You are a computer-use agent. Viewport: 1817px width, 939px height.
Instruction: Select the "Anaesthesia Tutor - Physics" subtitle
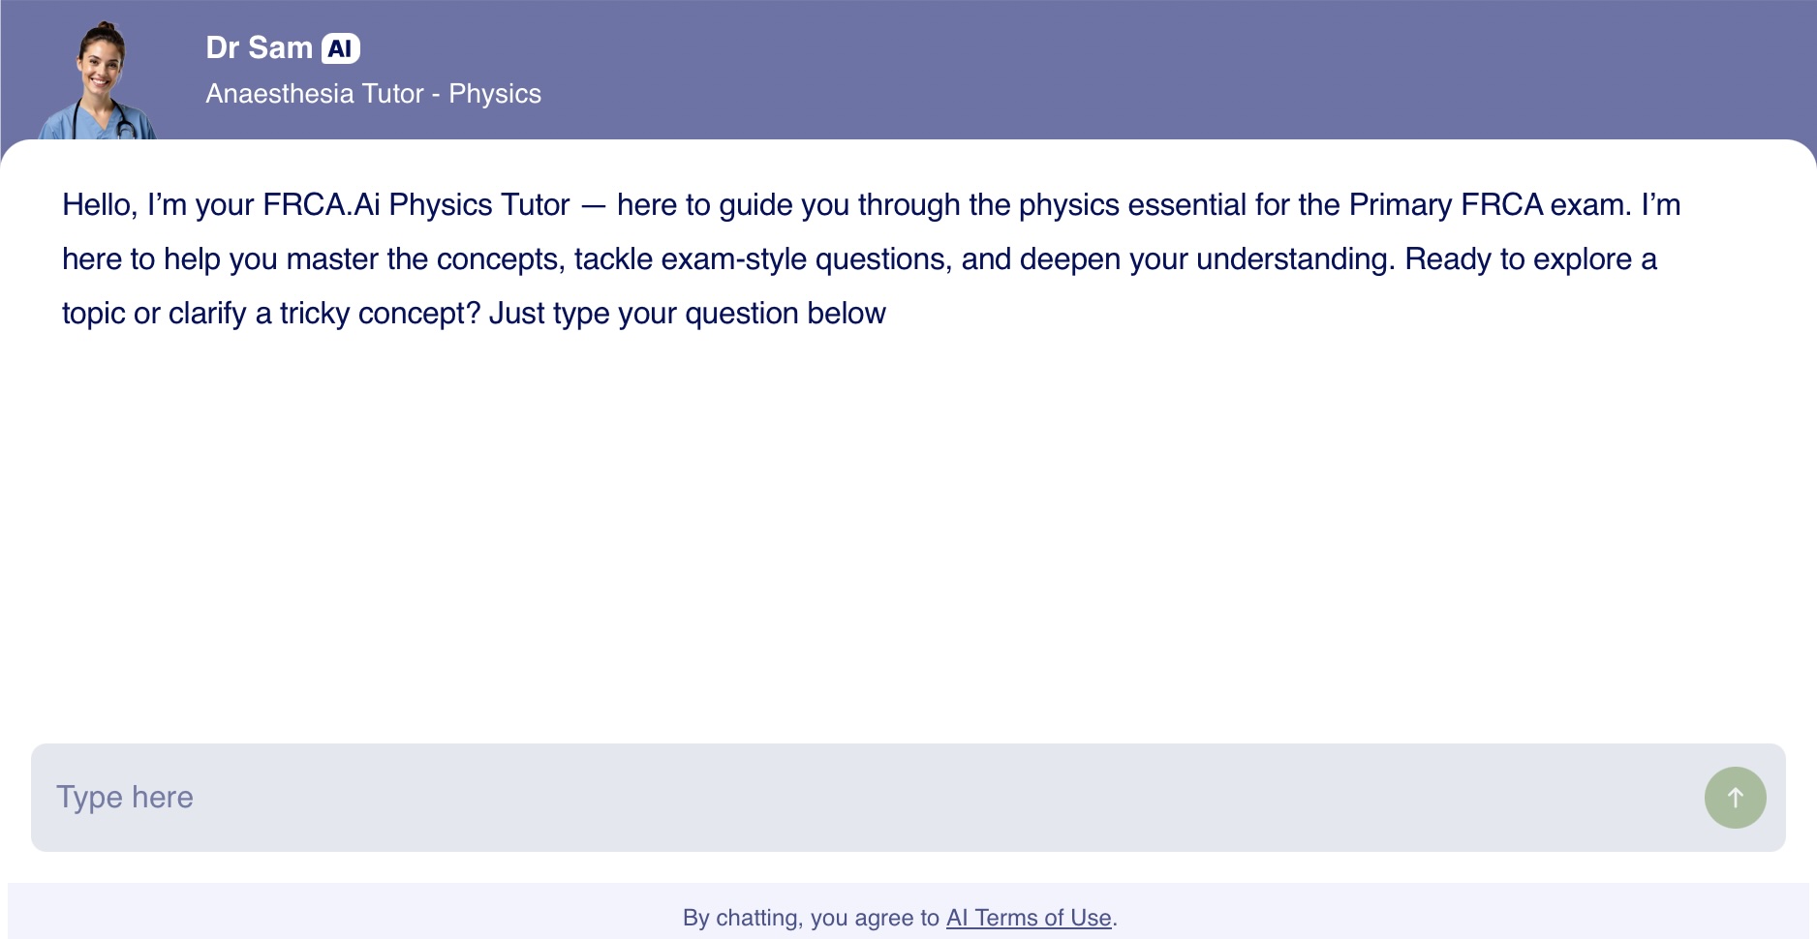tap(373, 94)
